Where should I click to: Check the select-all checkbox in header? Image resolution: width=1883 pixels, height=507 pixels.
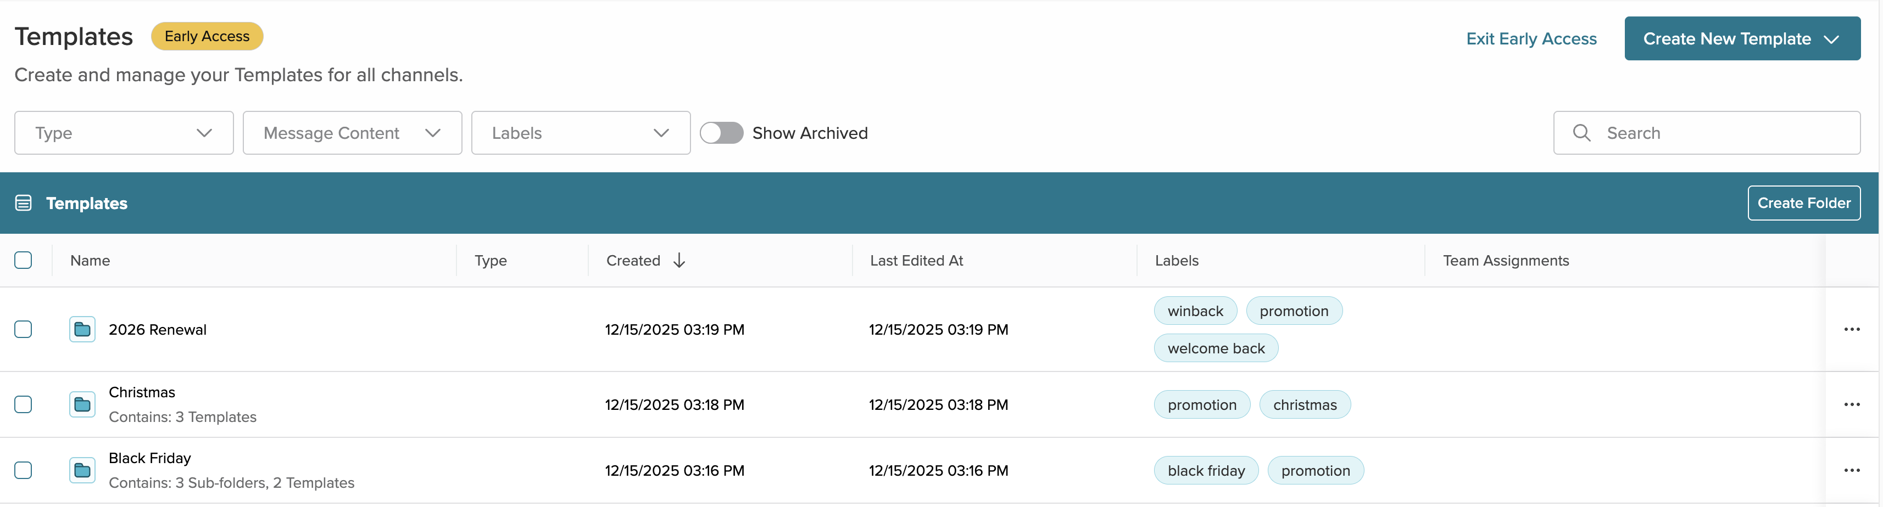point(24,261)
